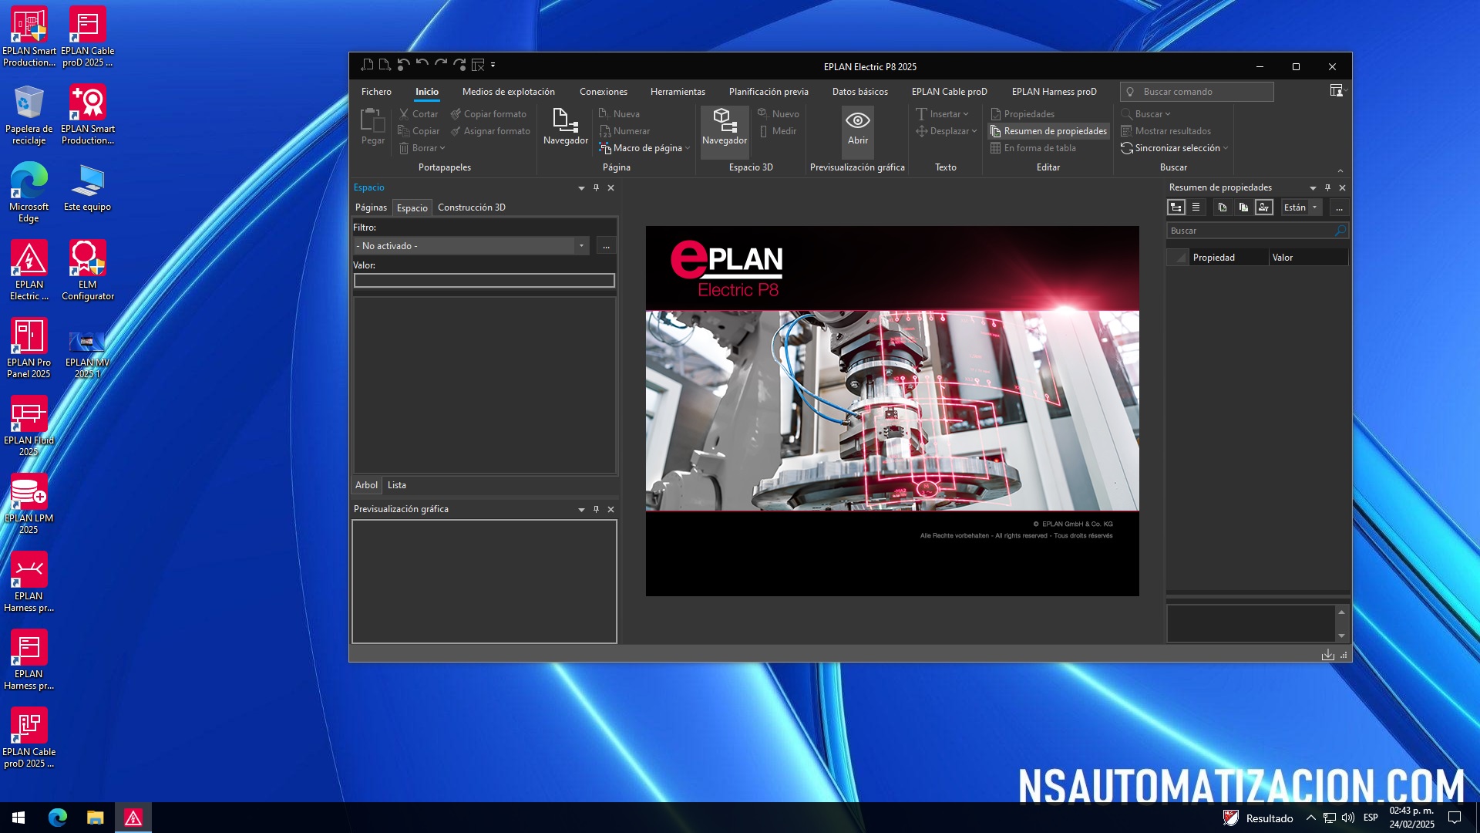Image resolution: width=1480 pixels, height=833 pixels.
Task: Click the Copiar command in Portapapeles
Action: [419, 131]
